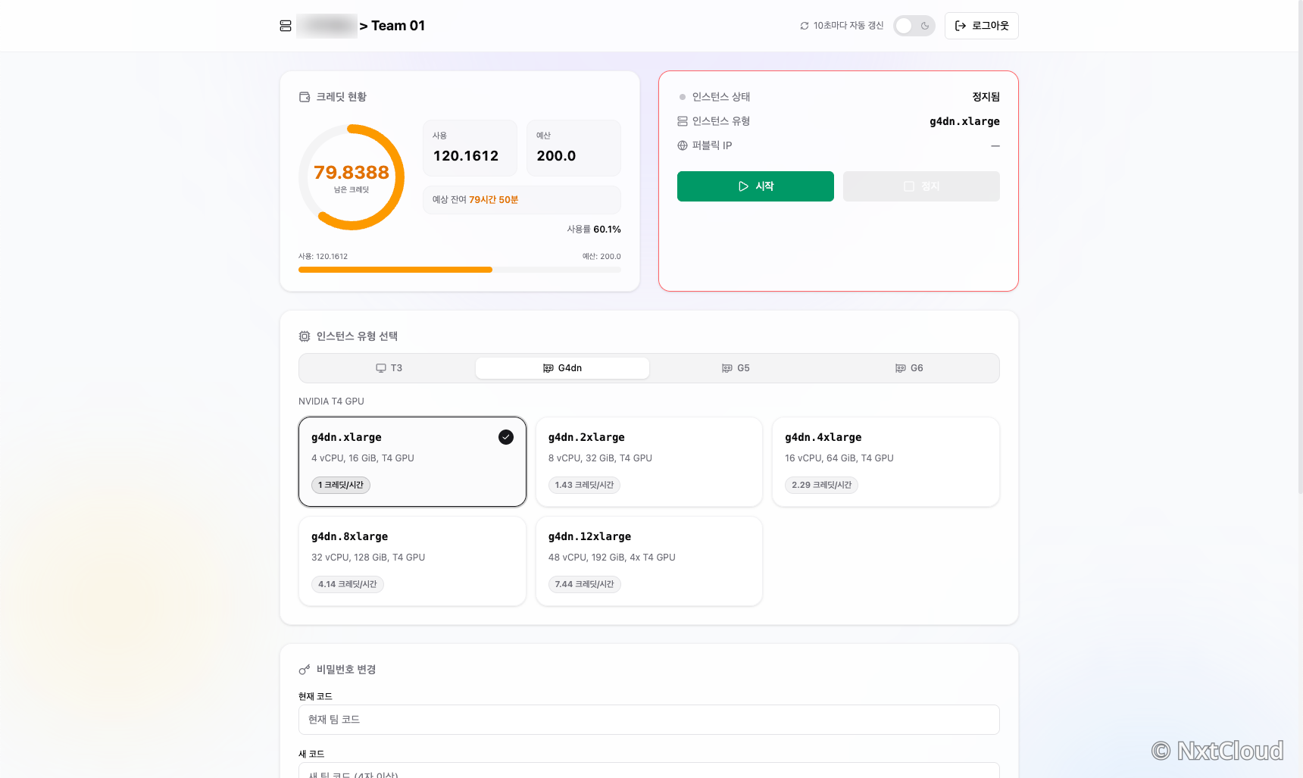
Task: Click the 사용 120.1612 card
Action: pos(470,148)
